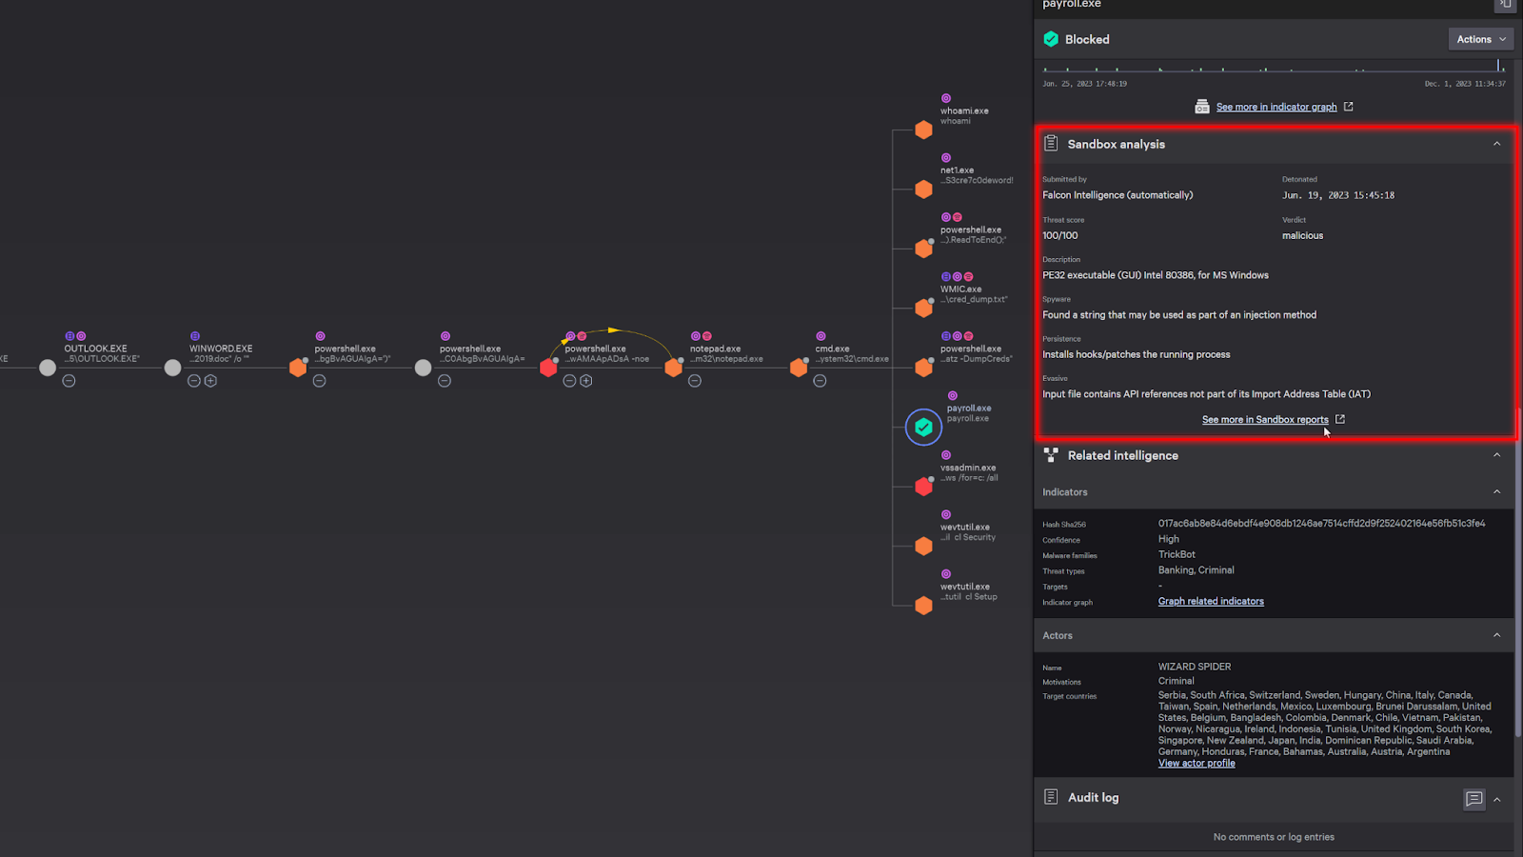Select the wevtutil.exe cl Security node
The image size is (1523, 857).
[923, 547]
